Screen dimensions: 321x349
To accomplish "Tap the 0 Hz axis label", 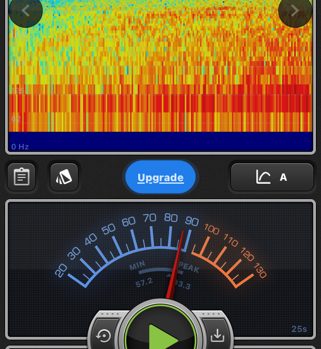I will (x=20, y=147).
